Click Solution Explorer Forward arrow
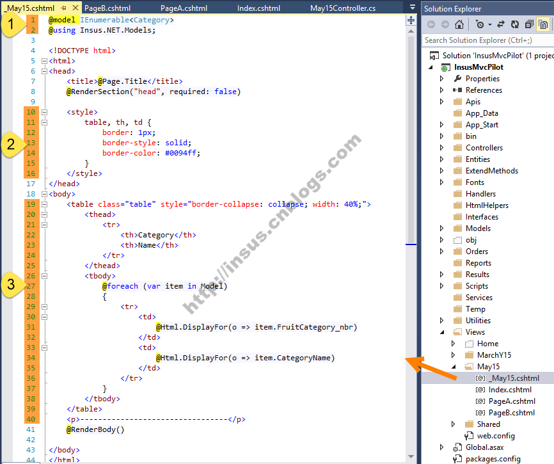554x464 pixels. [445, 24]
